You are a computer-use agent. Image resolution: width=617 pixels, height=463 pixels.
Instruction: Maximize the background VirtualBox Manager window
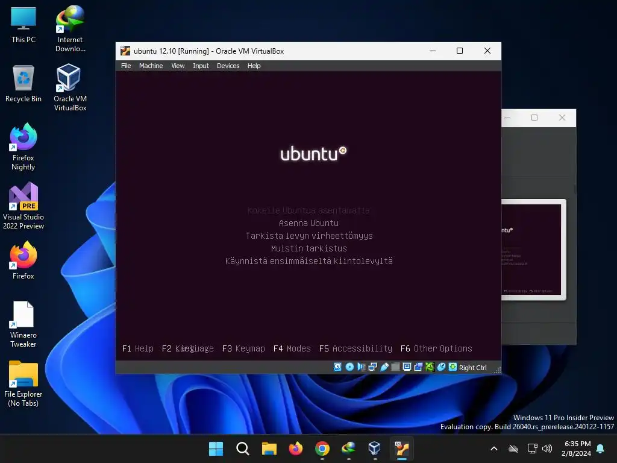click(x=534, y=118)
